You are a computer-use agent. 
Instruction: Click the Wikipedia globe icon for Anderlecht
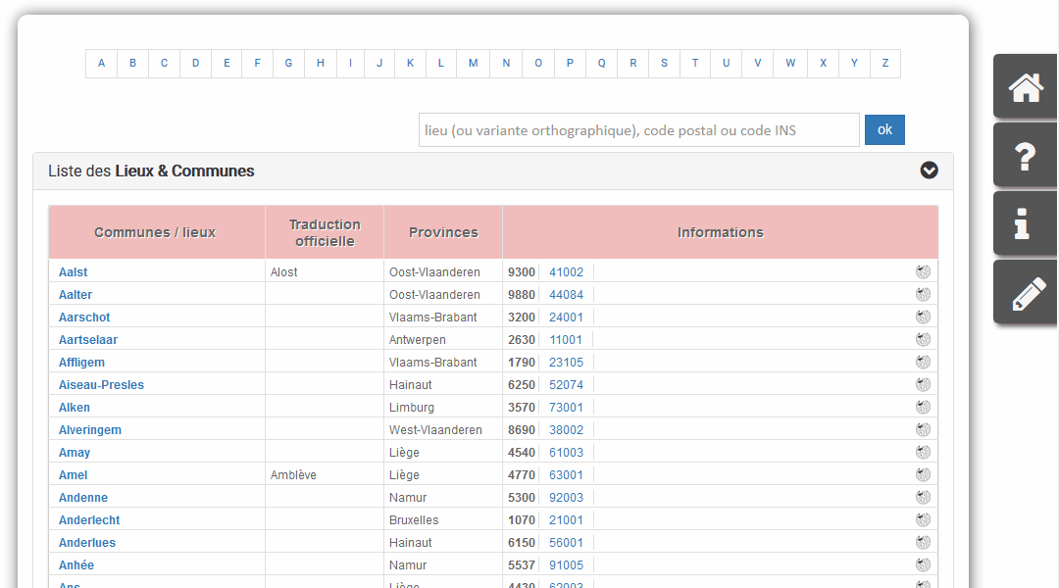[x=923, y=519]
